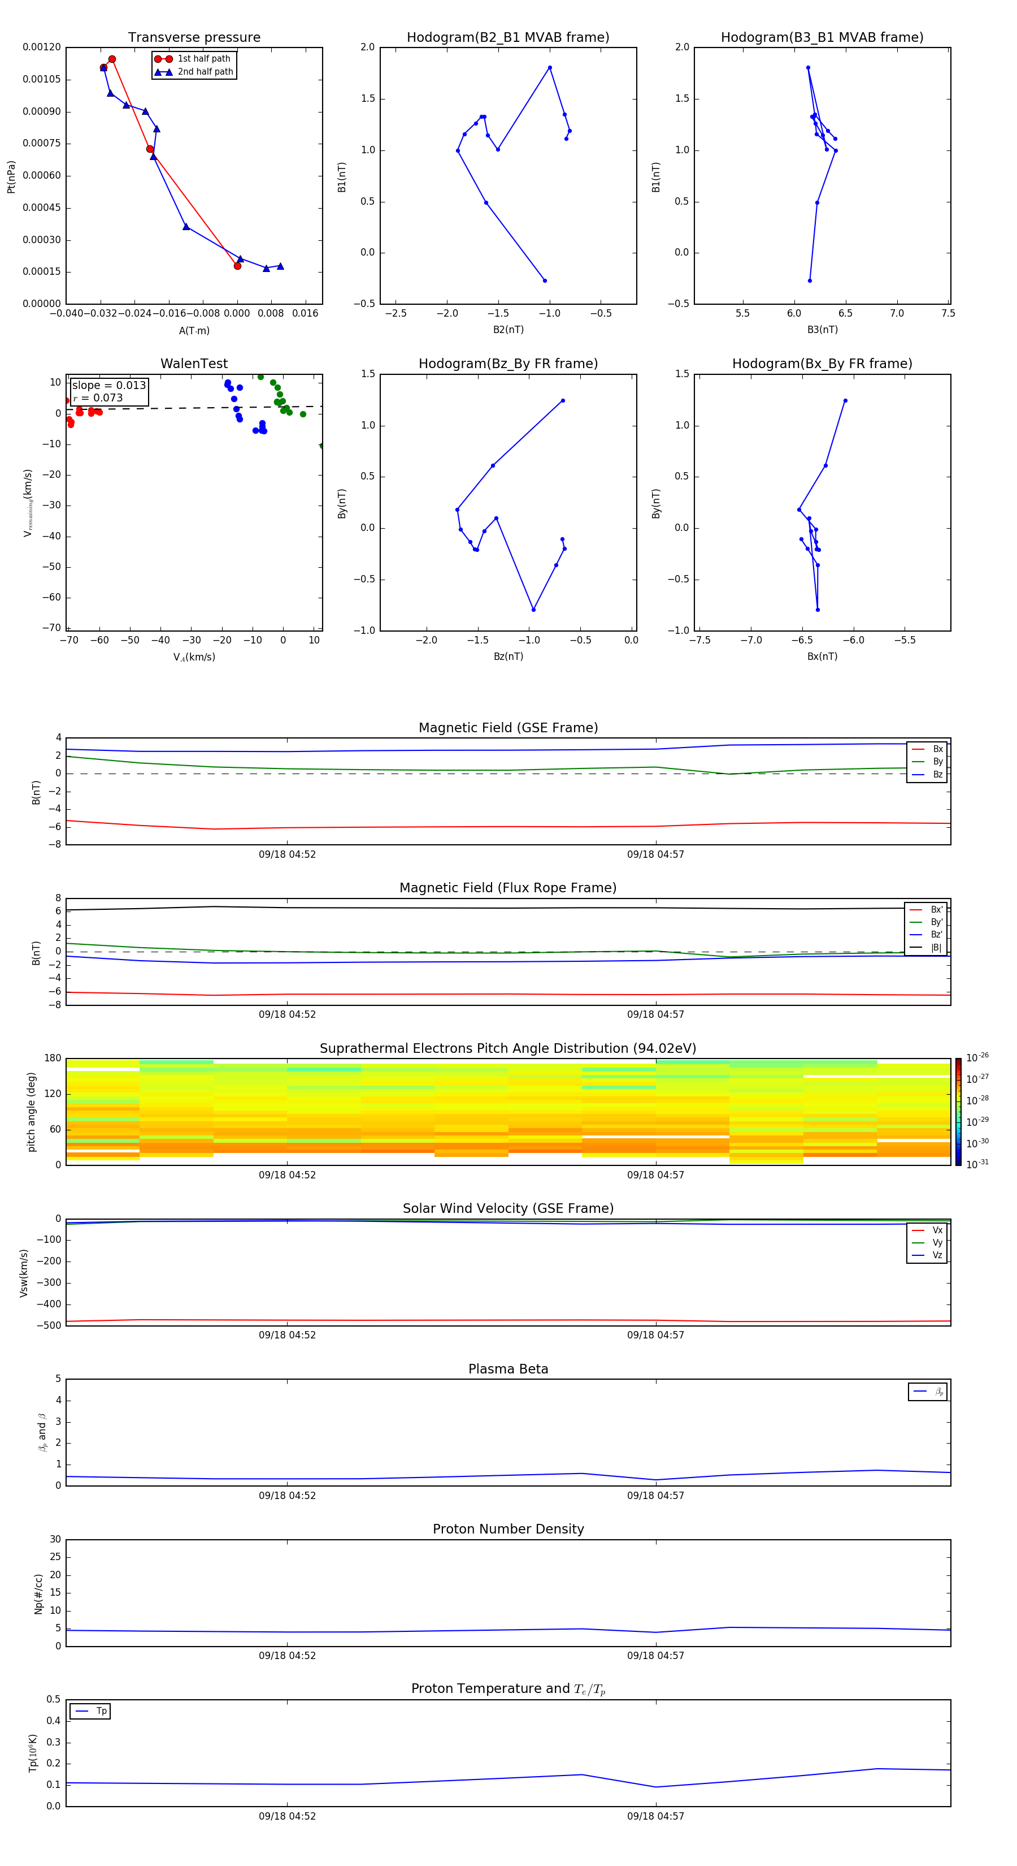Click the 'Magnetic Field (GSE Frame)' title
This screenshot has height=1866, width=1017.
[x=508, y=728]
